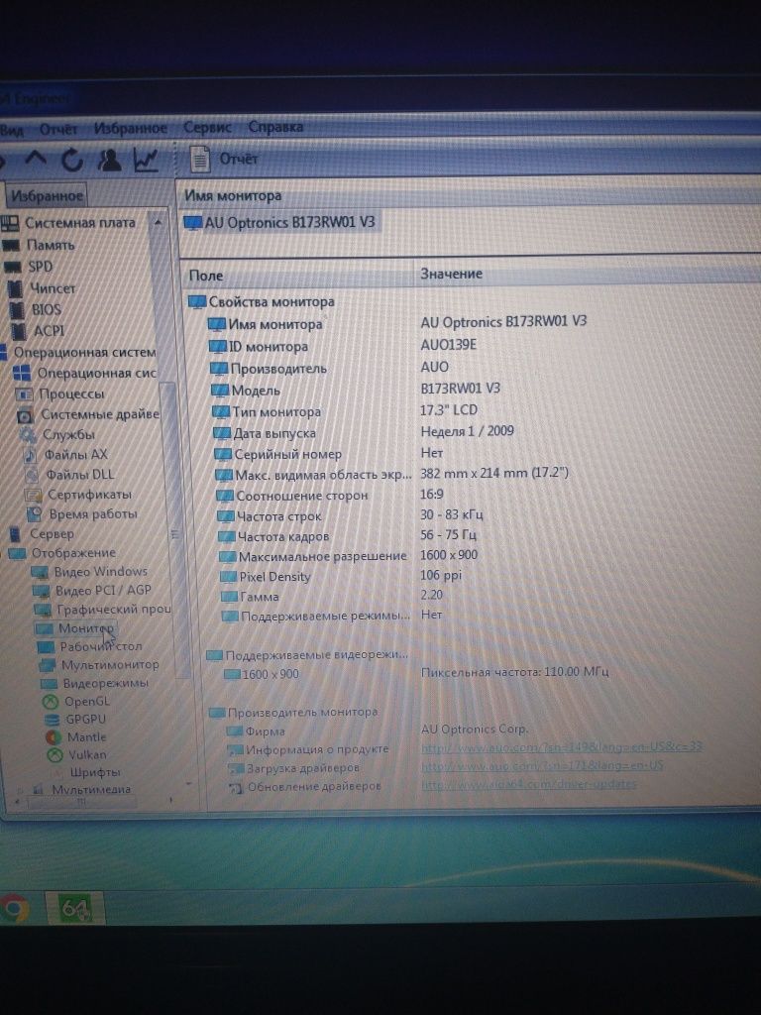Click the Видеорежимы icon
Viewport: 761px width, 1015px height.
tap(50, 684)
